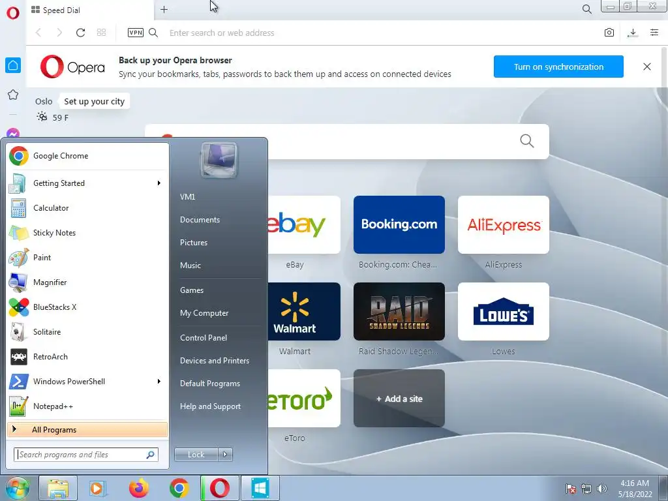This screenshot has width=668, height=501.
Task: Open Documents from Start menu
Action: pyautogui.click(x=200, y=219)
